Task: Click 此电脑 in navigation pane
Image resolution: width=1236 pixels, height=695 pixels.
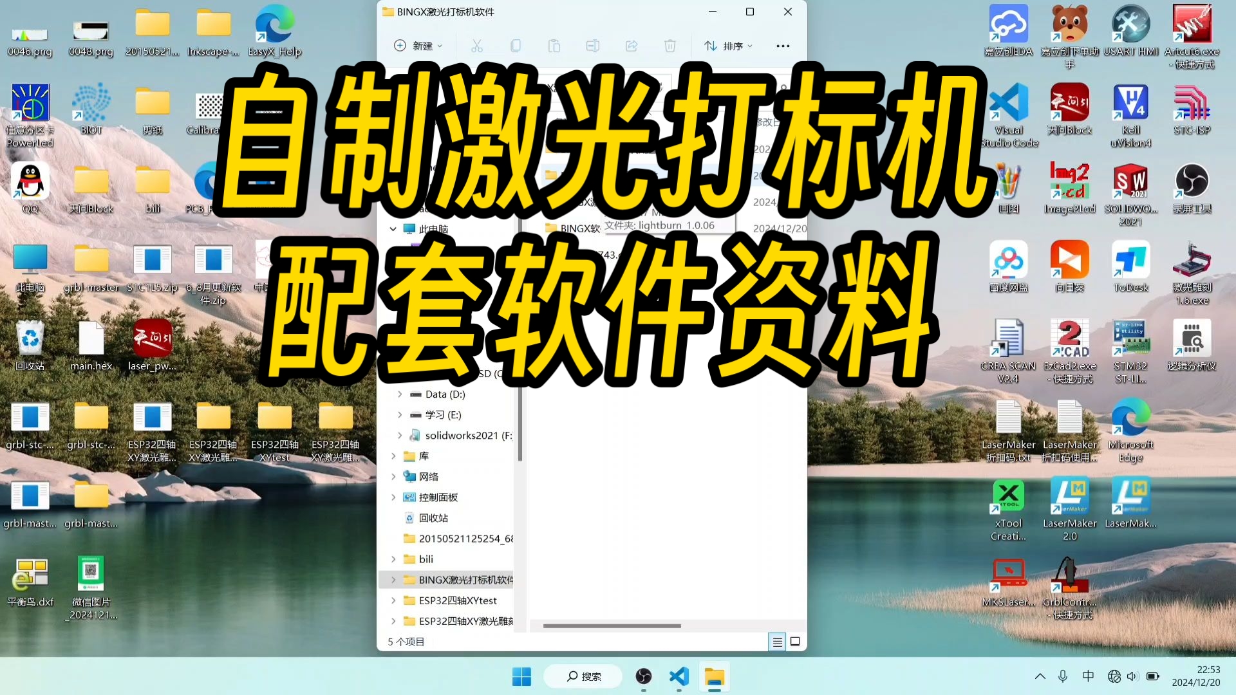Action: pos(433,228)
